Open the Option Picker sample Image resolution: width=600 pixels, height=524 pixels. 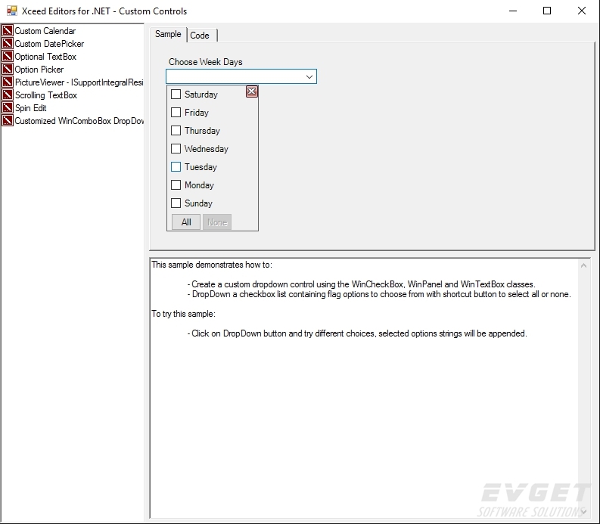[39, 70]
